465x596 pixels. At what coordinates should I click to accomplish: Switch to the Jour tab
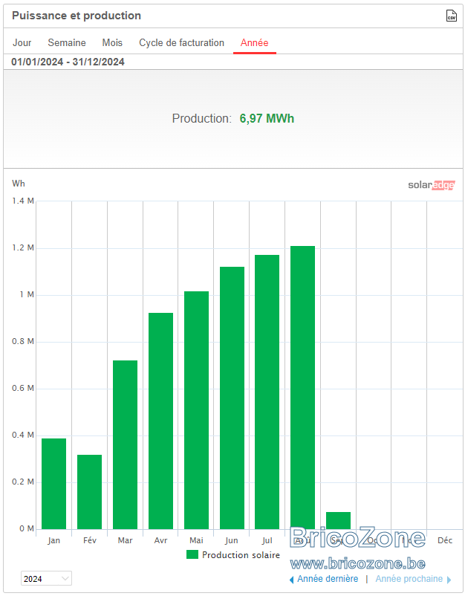point(22,42)
